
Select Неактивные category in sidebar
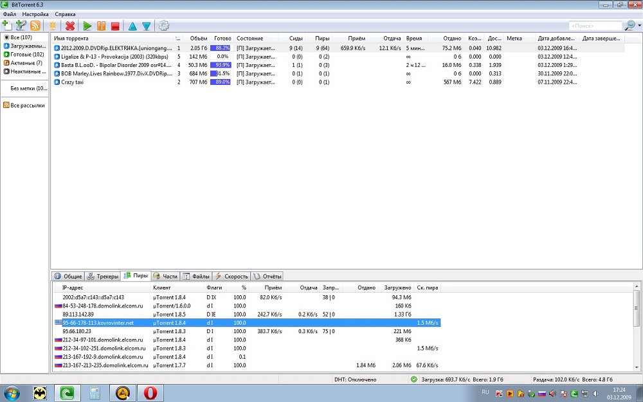[24, 71]
